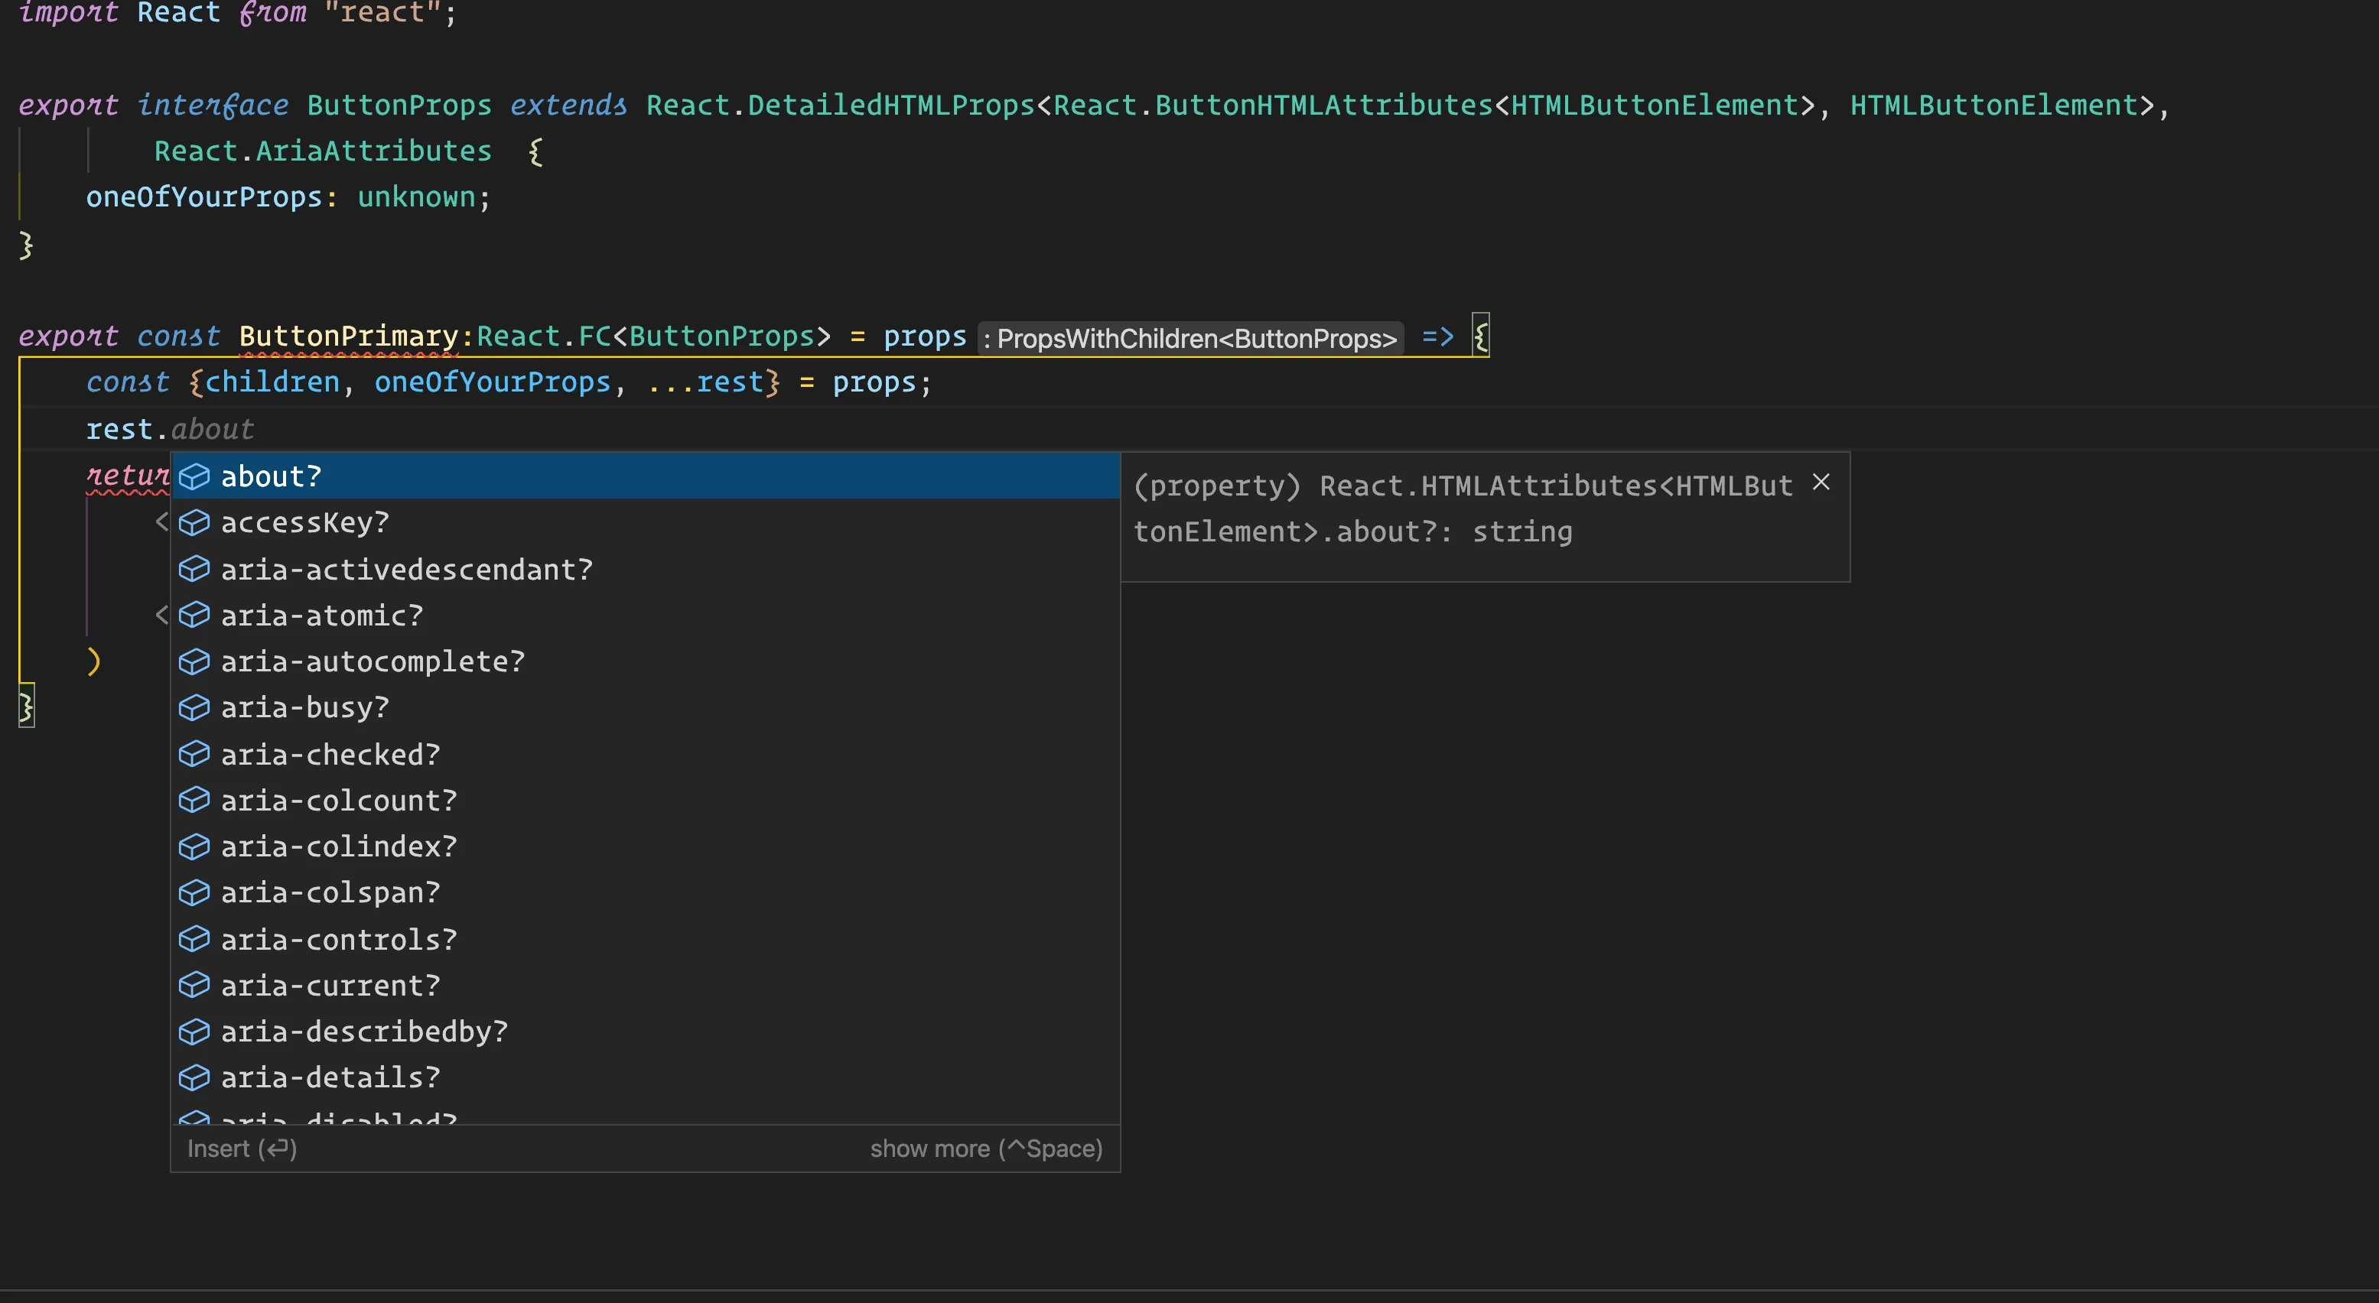Choose aria-colcount? from the suggestion list
This screenshot has height=1303, width=2379.
coord(338,801)
